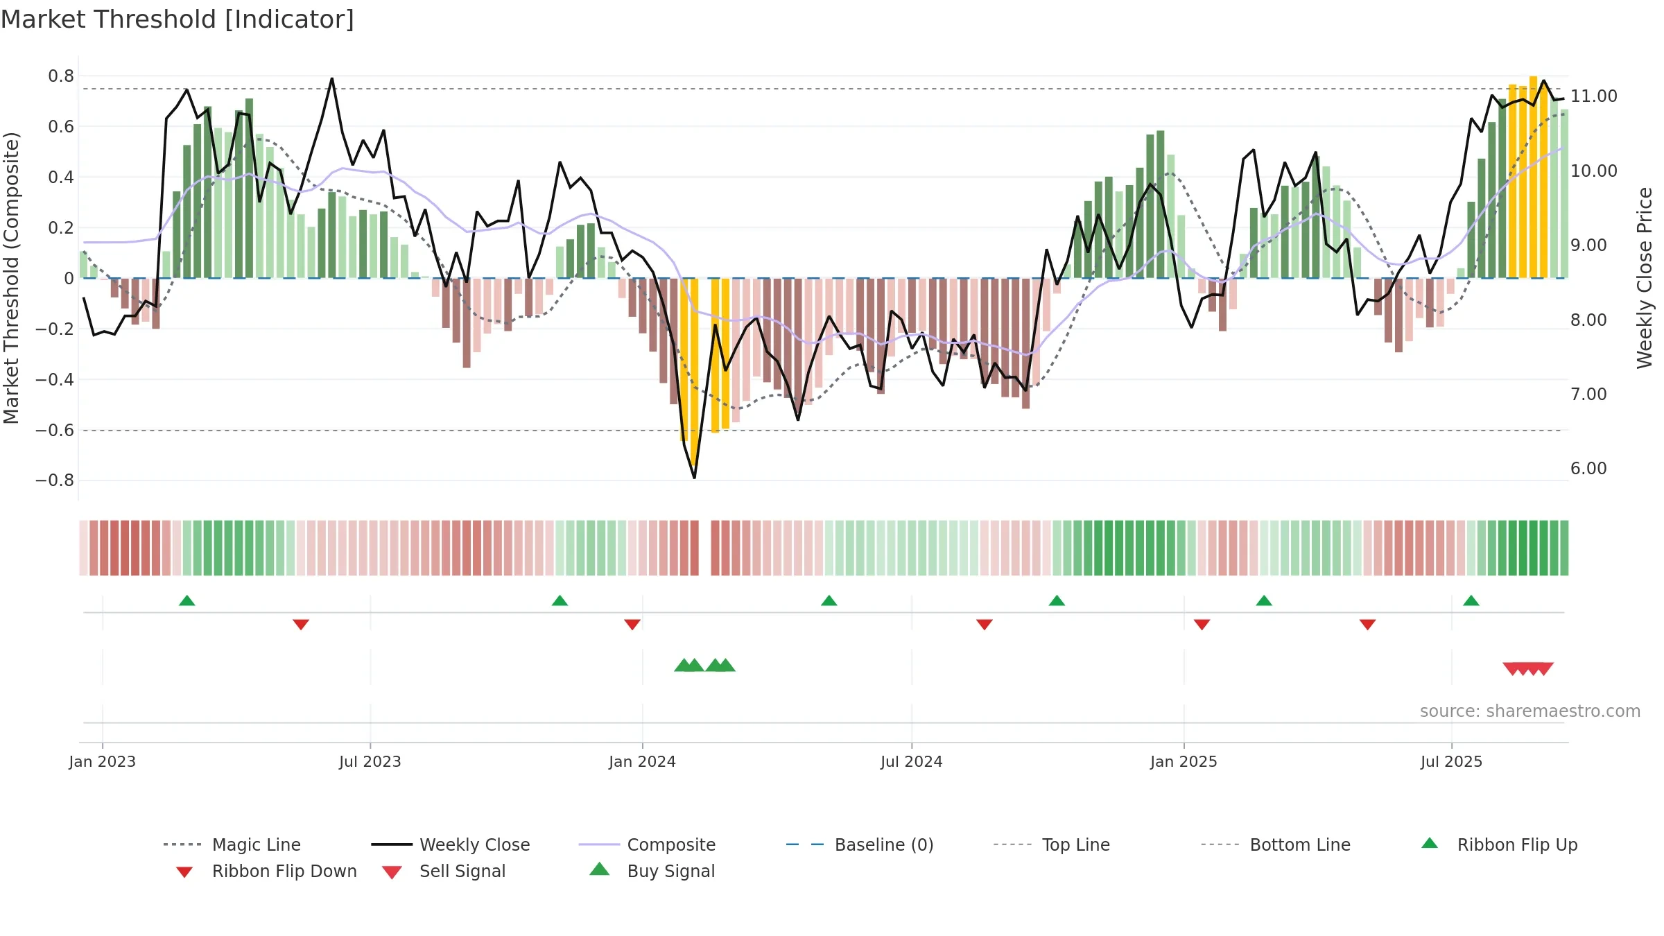Click the 0.8 left axis tick label
Image resolution: width=1664 pixels, height=936 pixels.
pyautogui.click(x=61, y=76)
